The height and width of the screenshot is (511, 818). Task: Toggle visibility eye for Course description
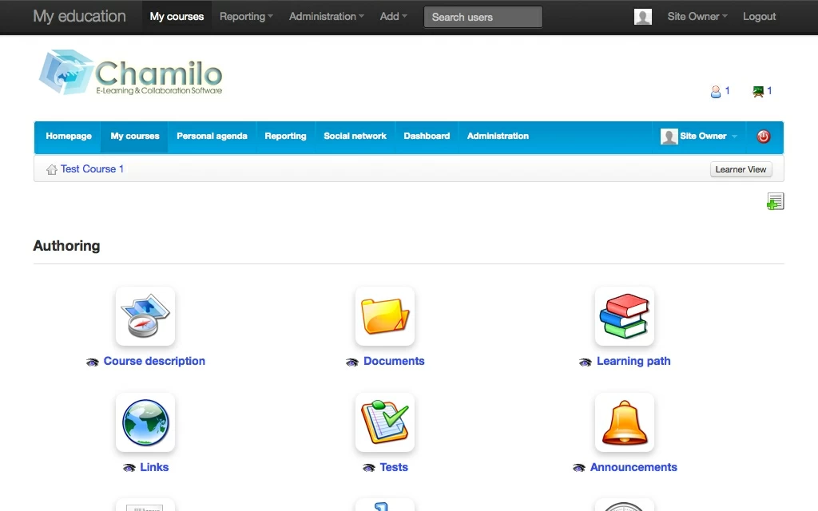(x=93, y=362)
